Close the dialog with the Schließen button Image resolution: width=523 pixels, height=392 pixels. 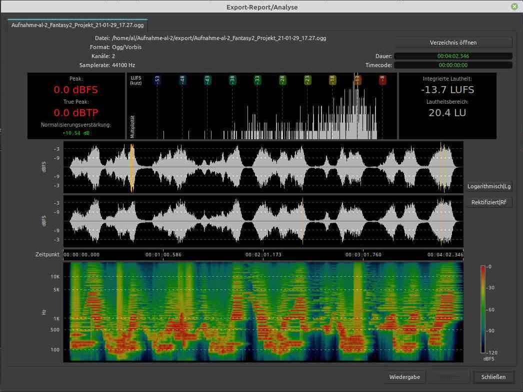[493, 377]
